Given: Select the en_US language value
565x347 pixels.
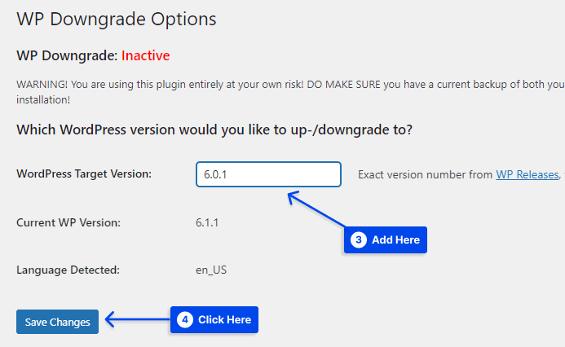Looking at the screenshot, I should click(x=211, y=269).
